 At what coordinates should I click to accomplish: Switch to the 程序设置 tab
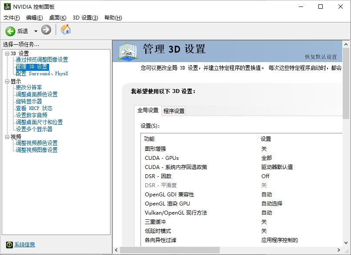click(174, 111)
